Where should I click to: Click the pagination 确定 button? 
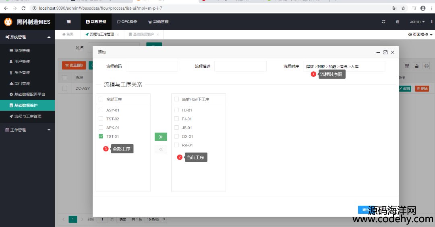coord(122,219)
